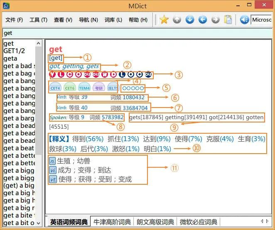Click word list scrollbar up arrow
The width and height of the screenshot is (275, 230).
(x=38, y=43)
